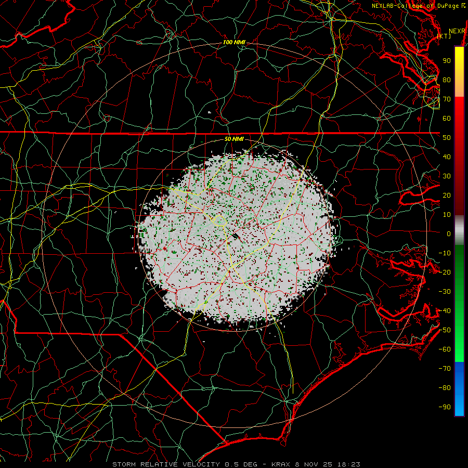The height and width of the screenshot is (468, 468).
Task: Click the "50 NMI" range ring label
Action: pos(234,139)
